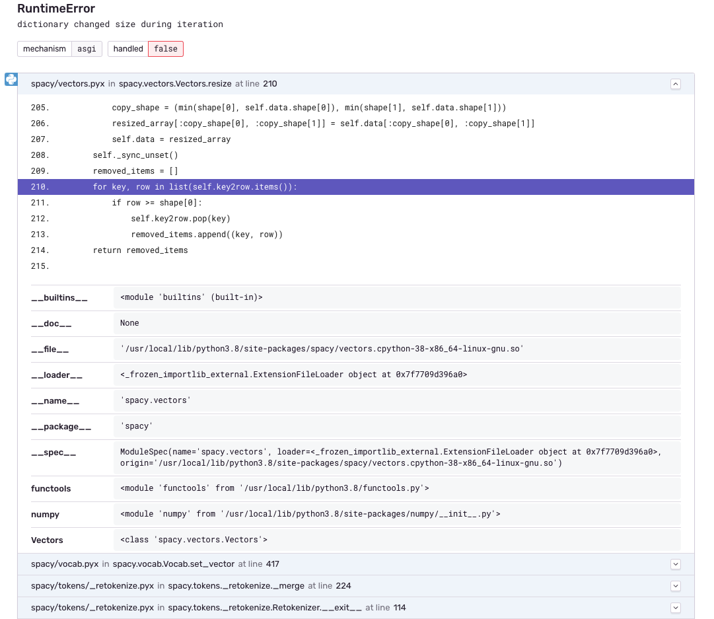Click the Vectors variable name

coord(47,540)
